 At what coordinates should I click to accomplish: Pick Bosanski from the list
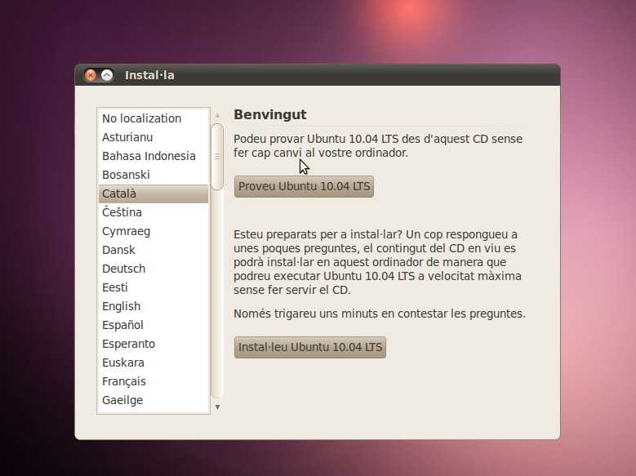click(x=153, y=175)
